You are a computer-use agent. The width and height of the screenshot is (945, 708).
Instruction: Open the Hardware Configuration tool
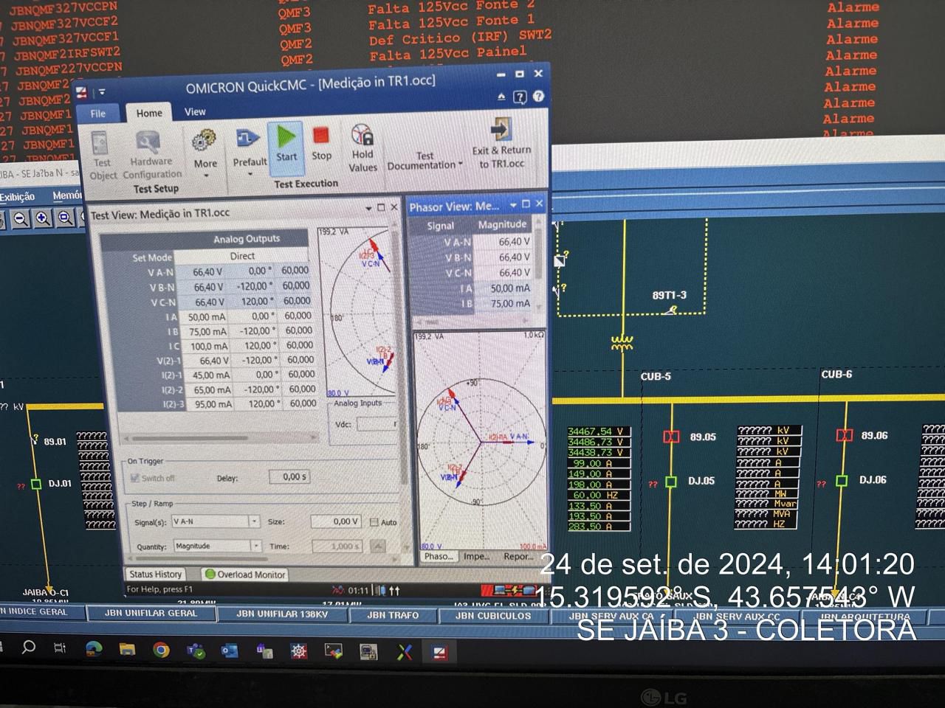(x=150, y=143)
